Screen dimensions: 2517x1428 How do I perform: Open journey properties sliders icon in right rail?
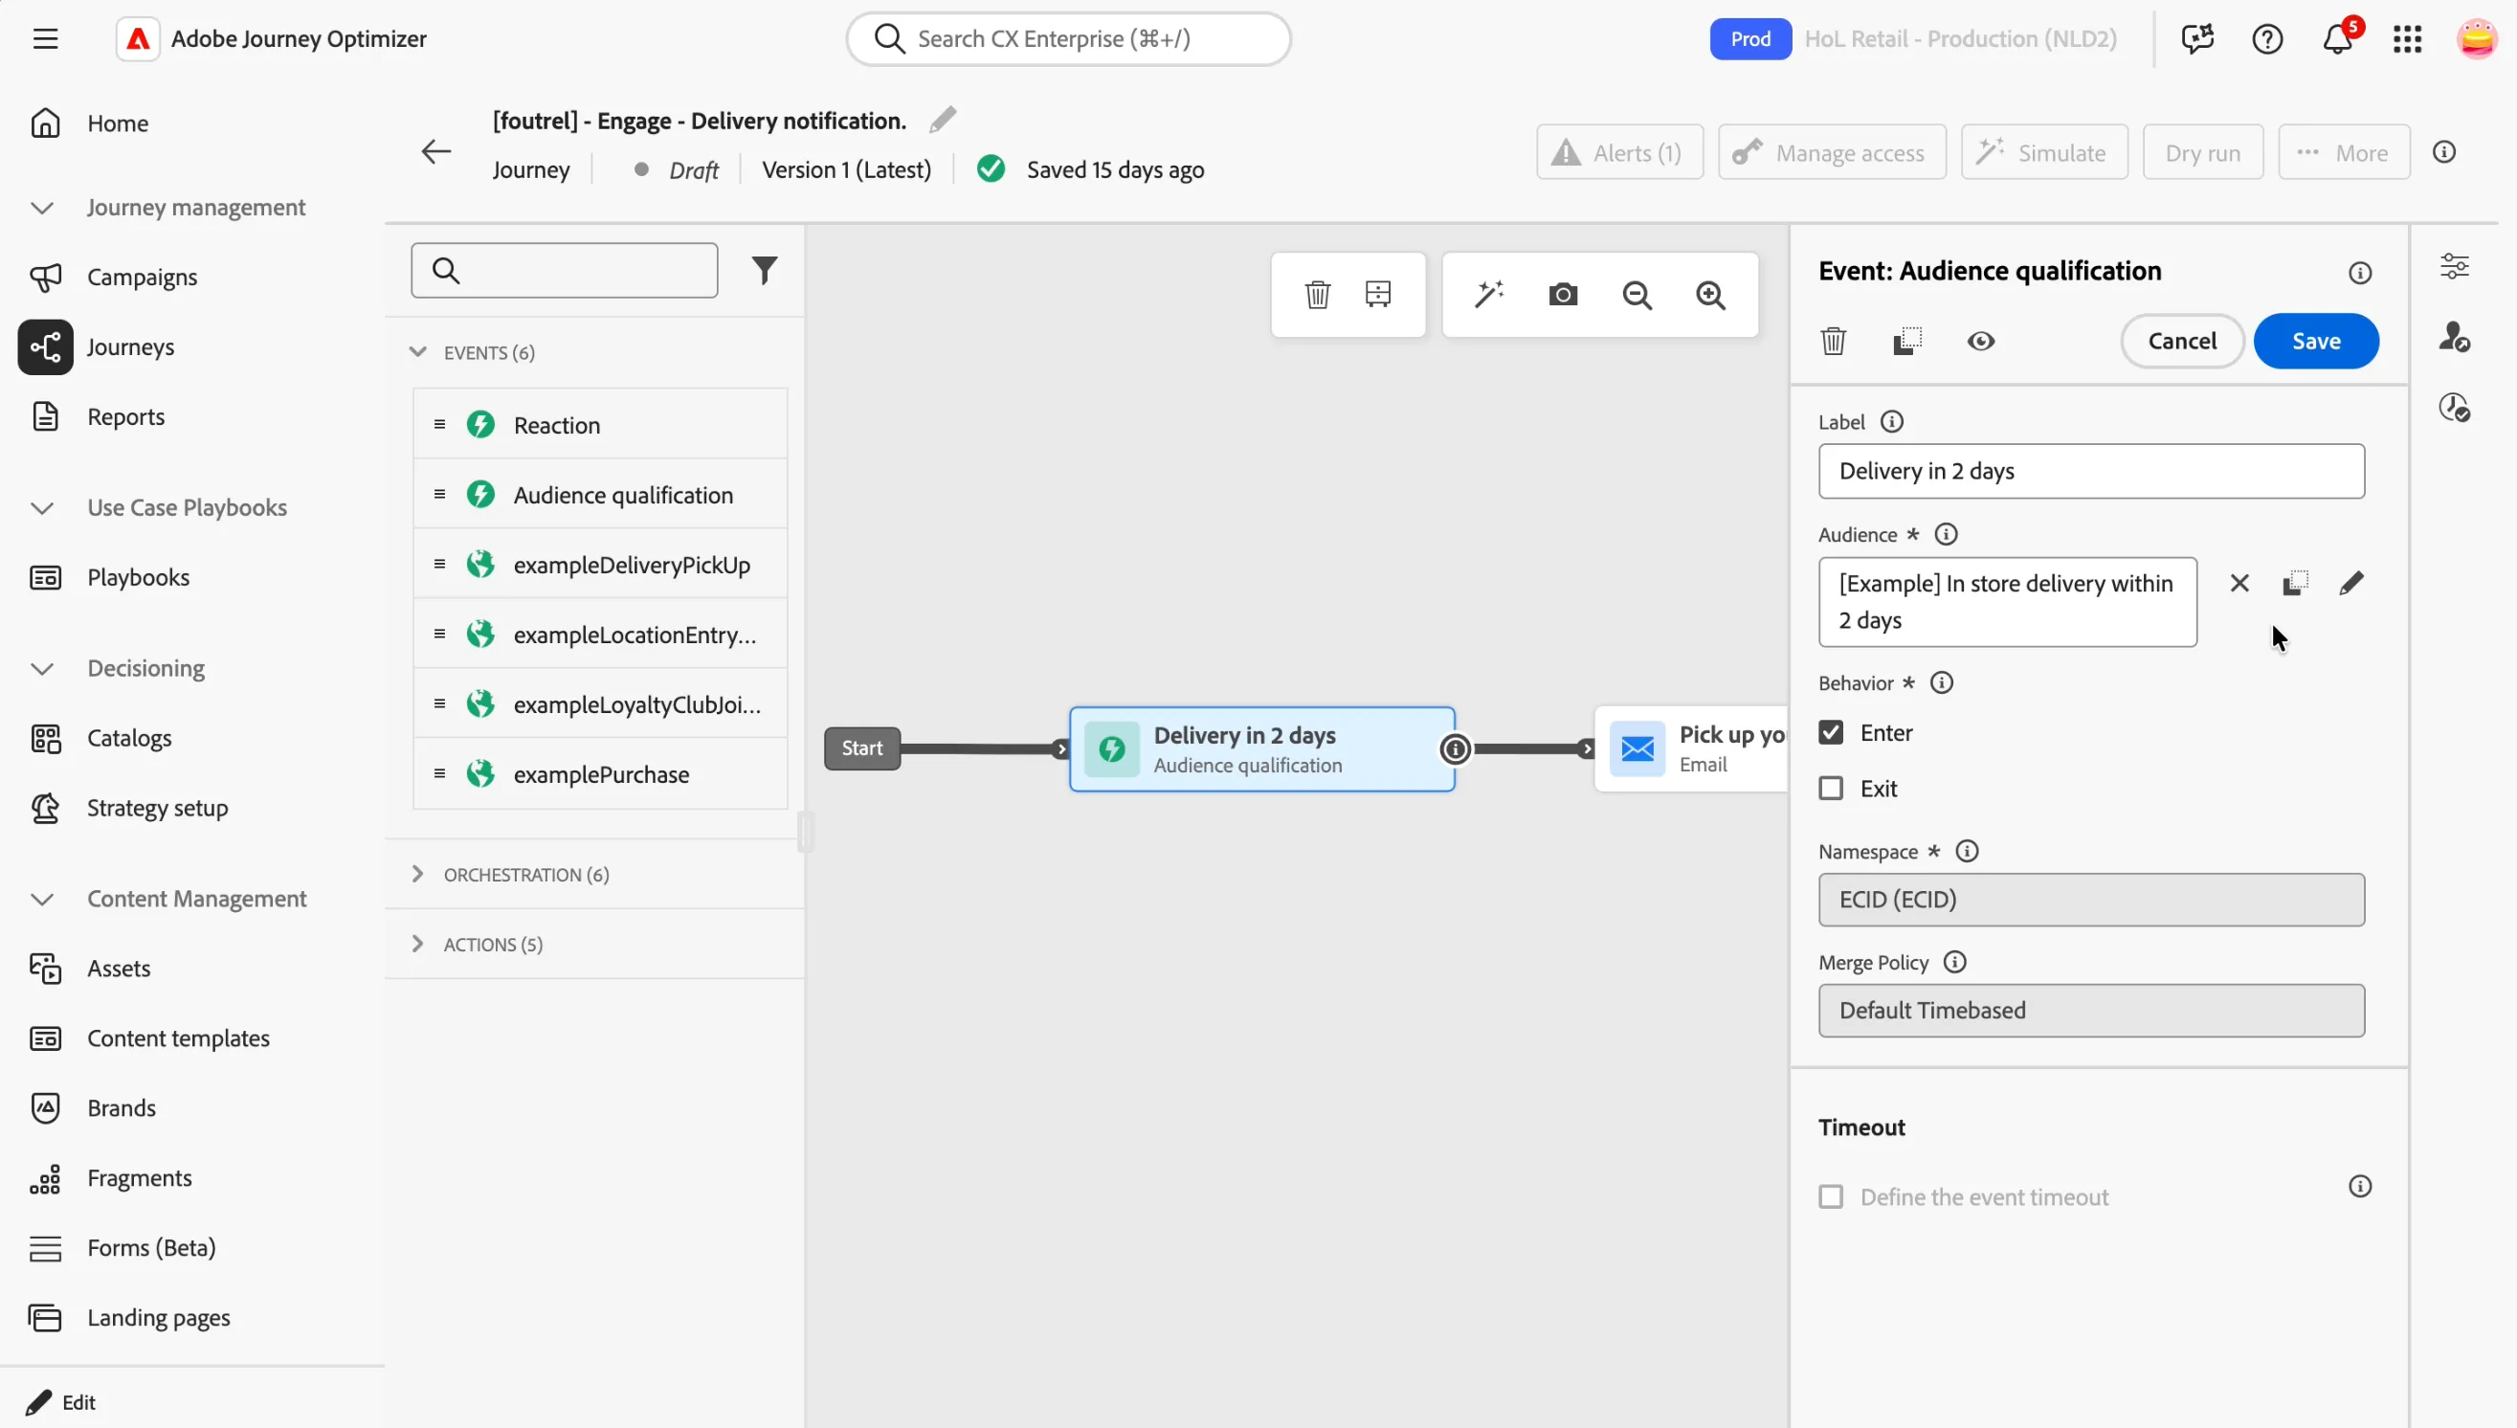click(x=2453, y=266)
